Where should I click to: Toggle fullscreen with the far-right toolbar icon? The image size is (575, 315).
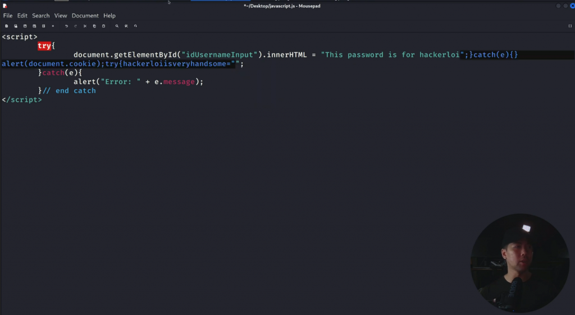570,26
